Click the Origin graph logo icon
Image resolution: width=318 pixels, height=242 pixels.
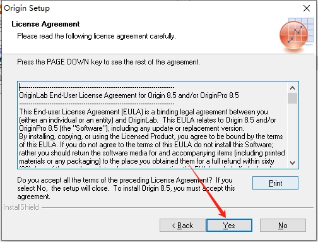point(296,35)
